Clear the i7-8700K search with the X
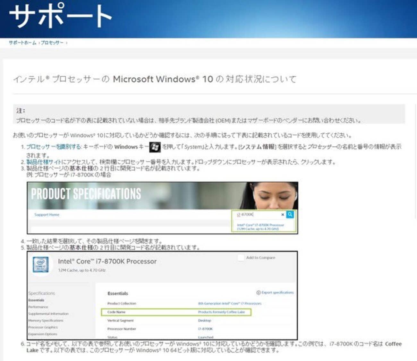Image resolution: width=417 pixels, height=361 pixels. point(283,215)
